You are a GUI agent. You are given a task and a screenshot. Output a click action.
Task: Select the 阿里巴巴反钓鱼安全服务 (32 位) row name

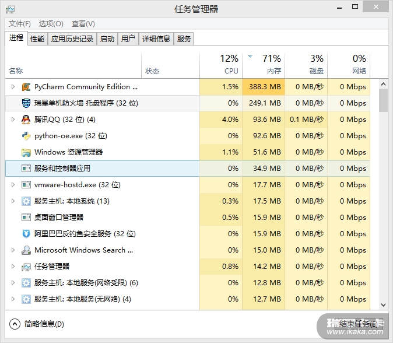(x=85, y=234)
